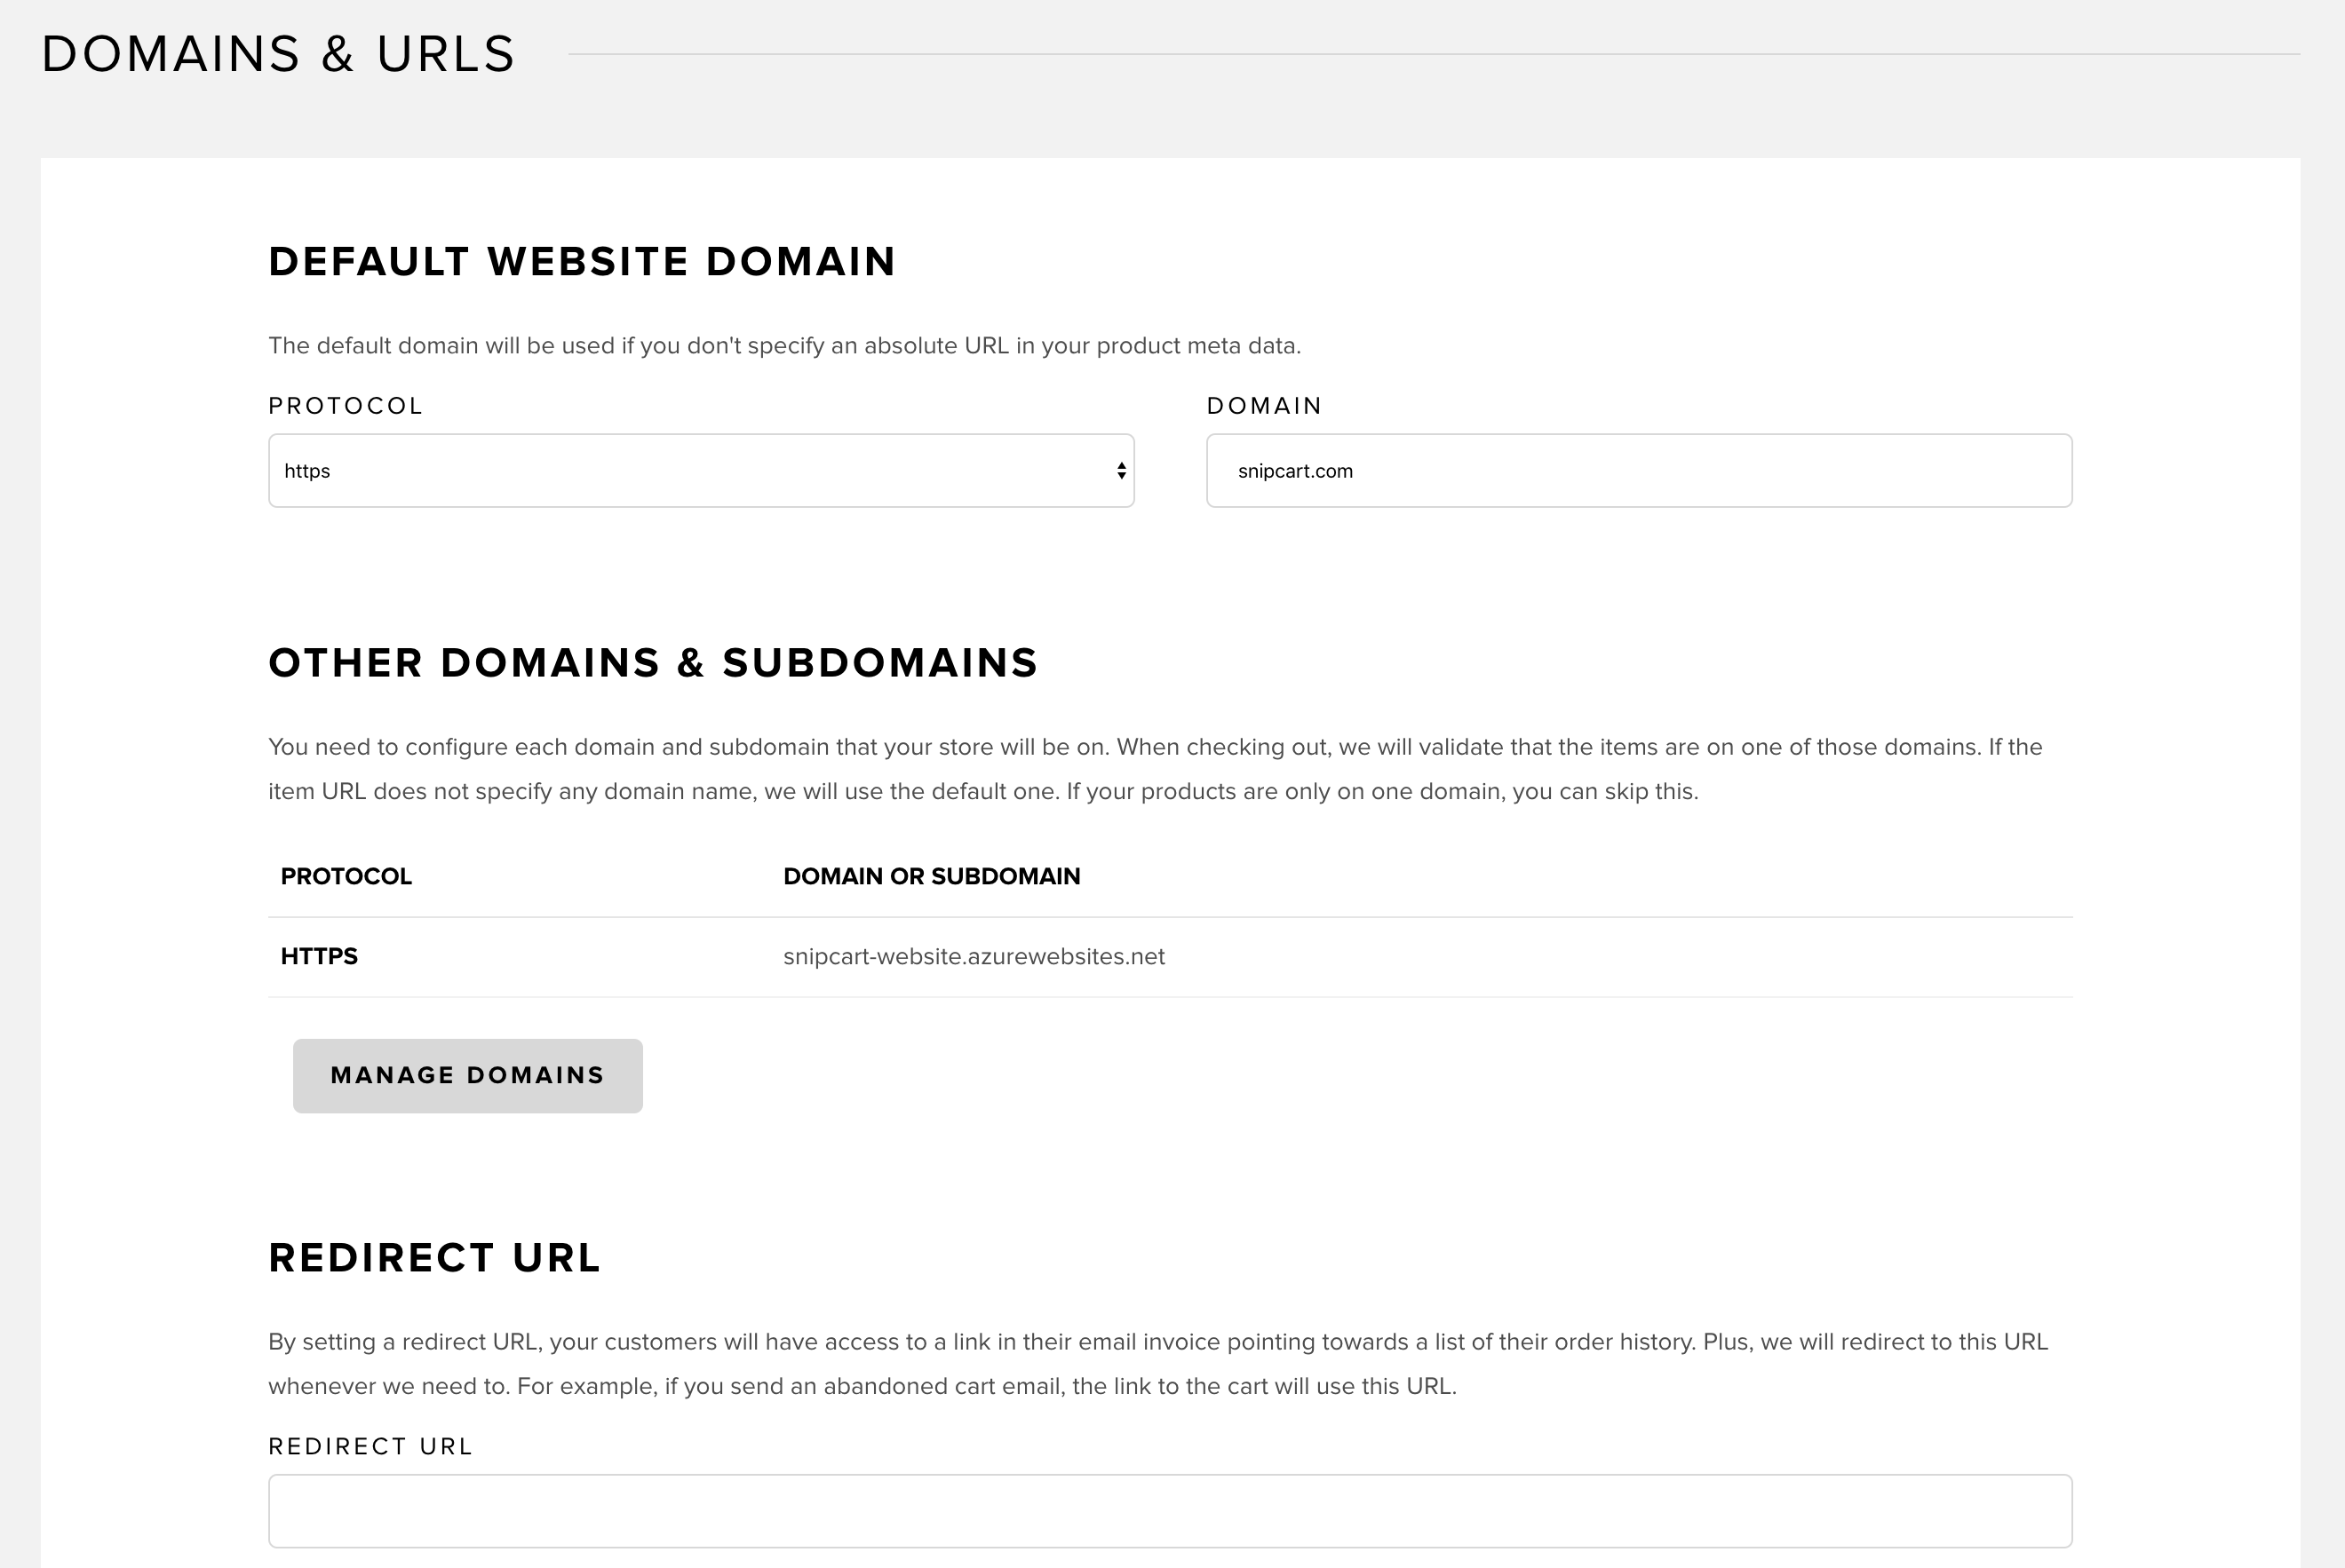Select the HTTPS protocol table row cell

point(319,957)
